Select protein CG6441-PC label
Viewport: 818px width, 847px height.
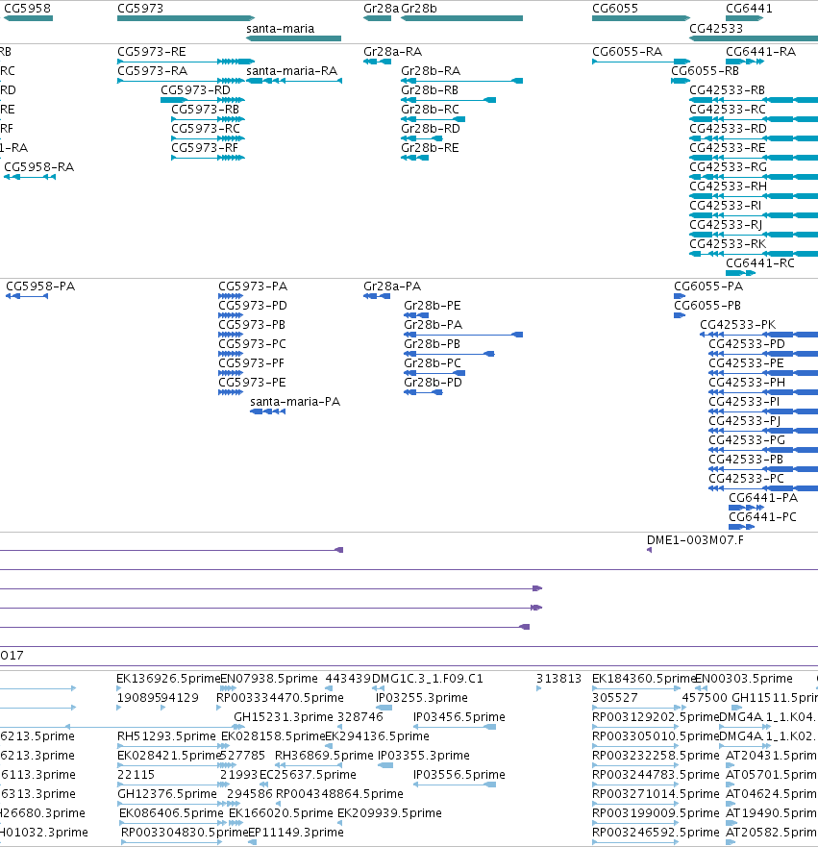click(x=762, y=517)
